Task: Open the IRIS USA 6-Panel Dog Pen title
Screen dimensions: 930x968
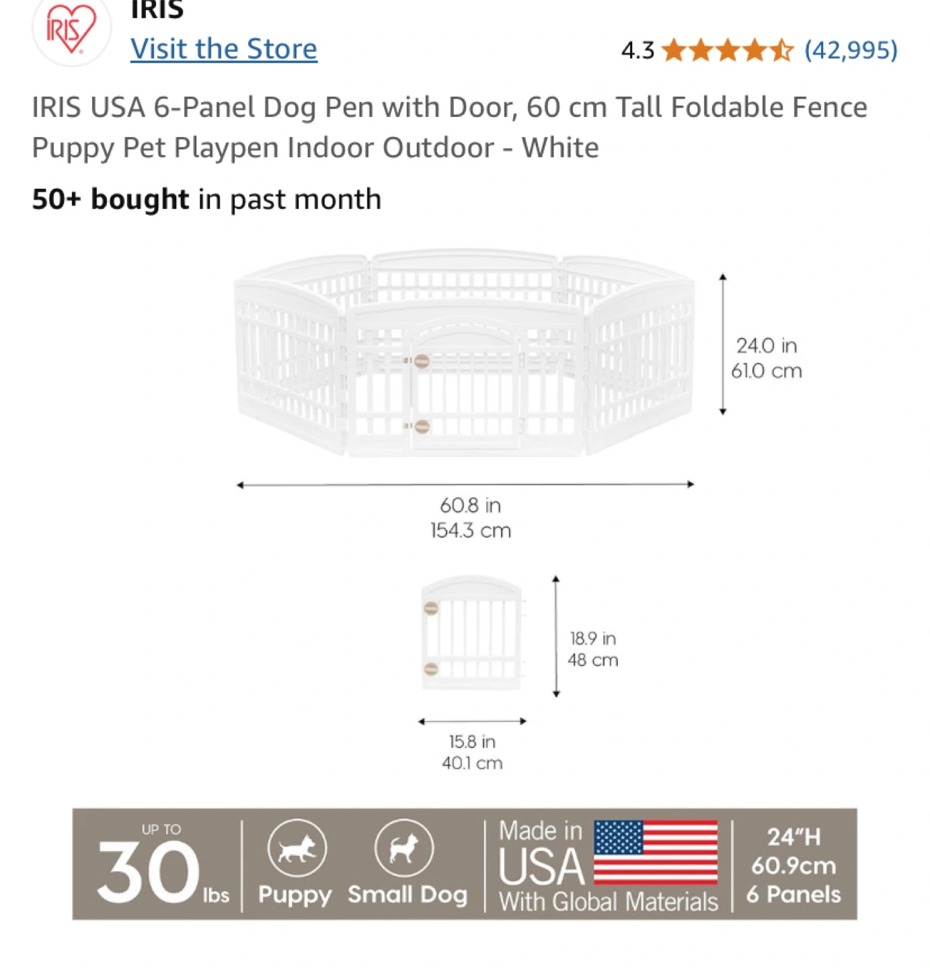Action: [x=449, y=127]
